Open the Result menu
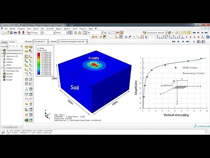 click(36, 29)
